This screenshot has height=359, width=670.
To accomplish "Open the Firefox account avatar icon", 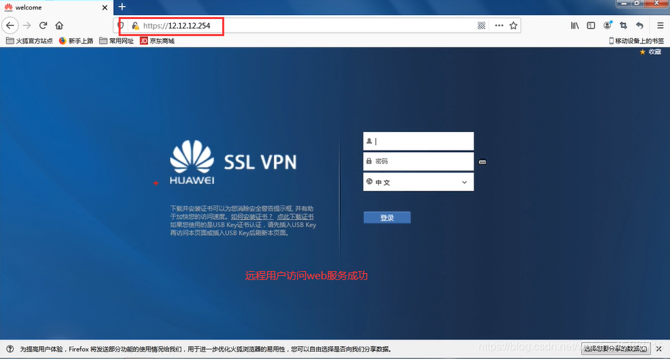I will pos(607,26).
